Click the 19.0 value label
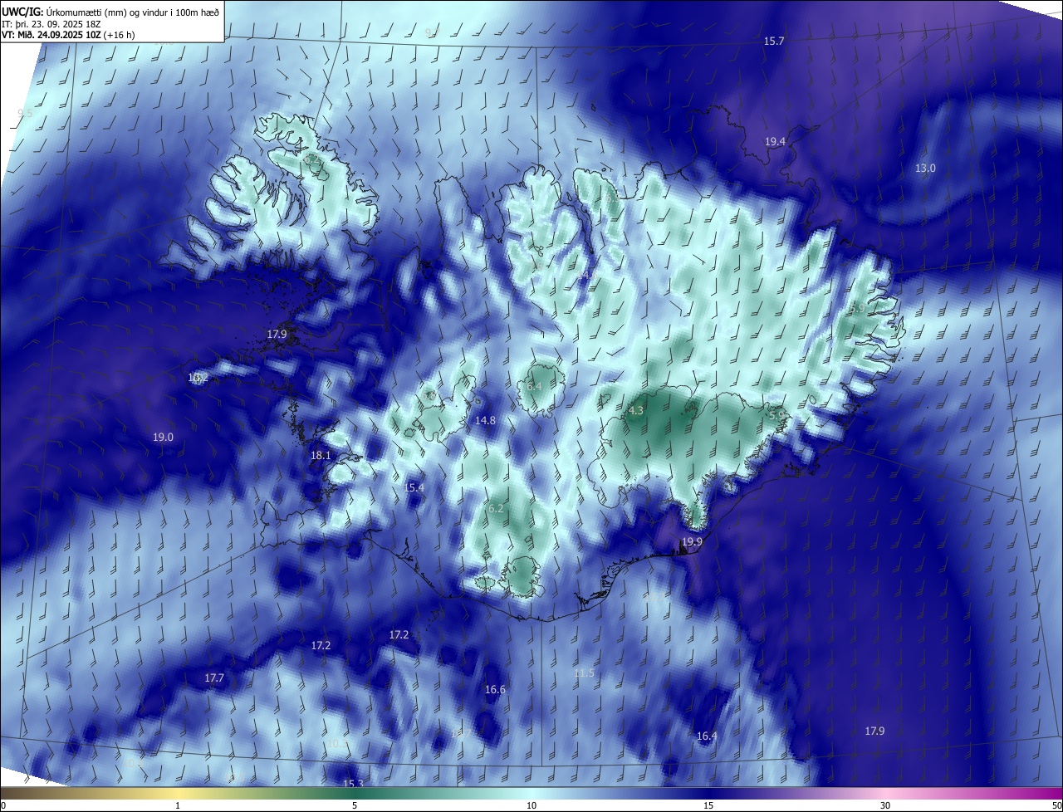This screenshot has height=812, width=1063. coord(163,437)
